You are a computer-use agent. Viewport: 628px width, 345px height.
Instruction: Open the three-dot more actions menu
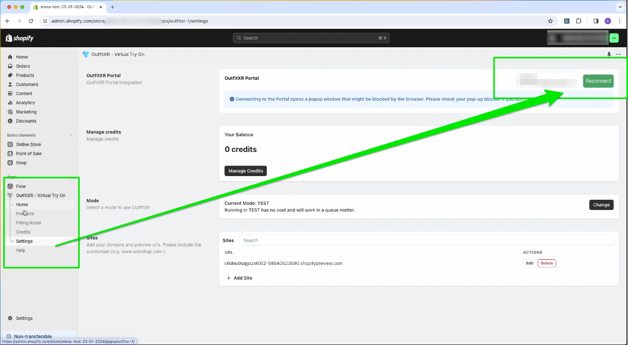618,54
